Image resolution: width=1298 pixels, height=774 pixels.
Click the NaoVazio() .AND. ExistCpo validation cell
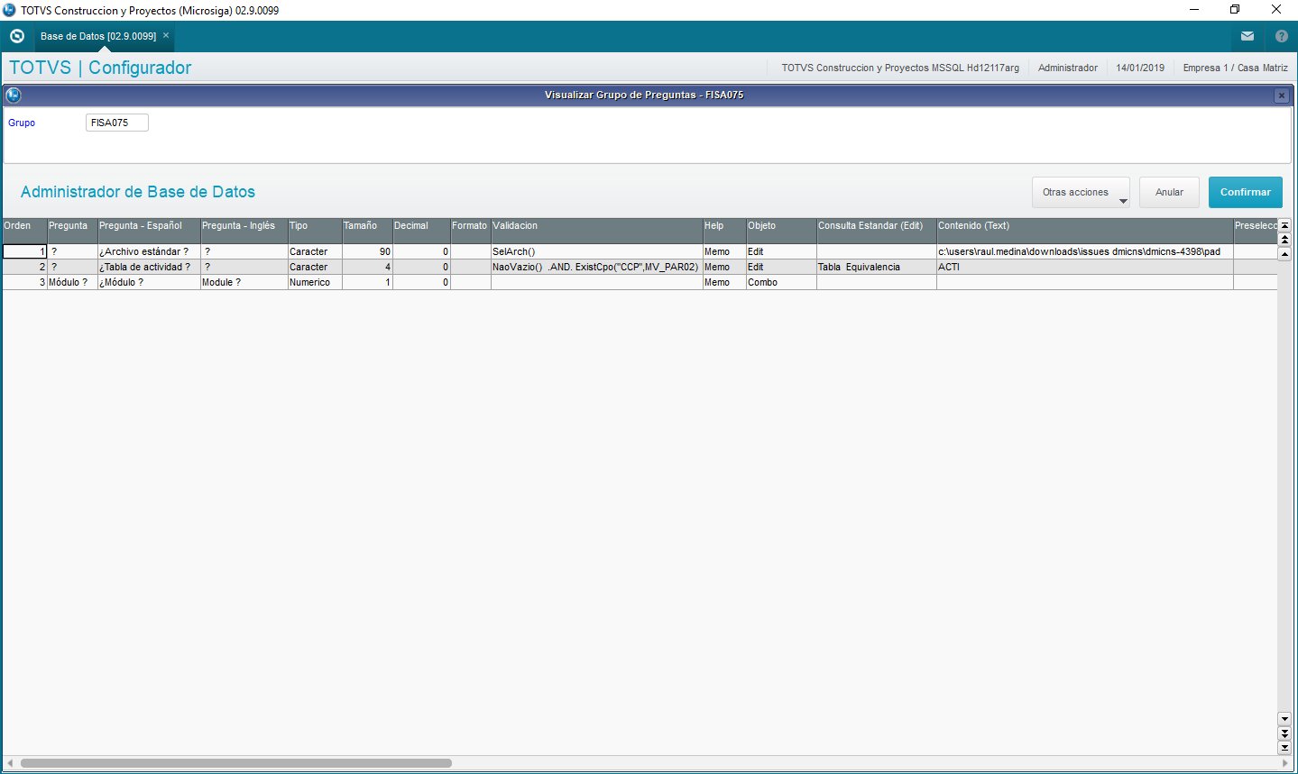[x=597, y=268]
